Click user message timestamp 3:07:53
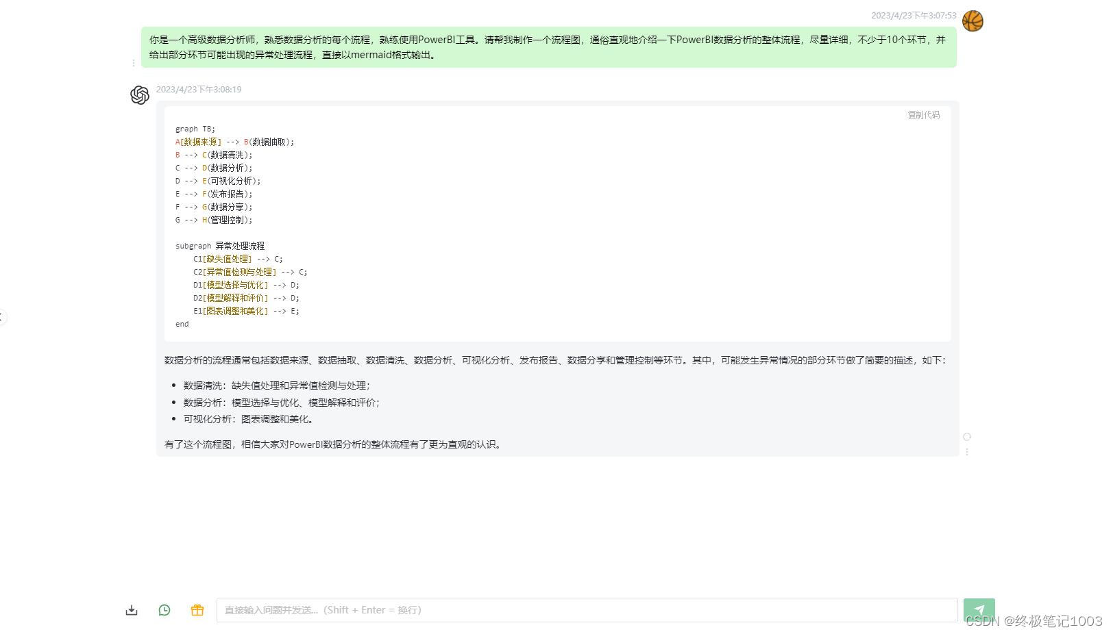The width and height of the screenshot is (1113, 634). click(x=914, y=15)
